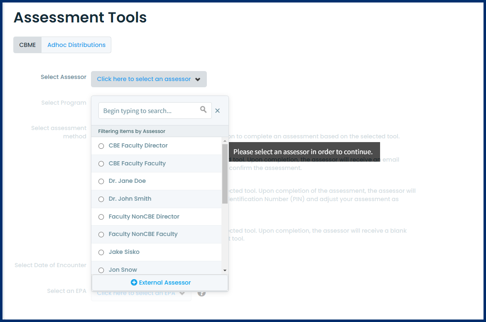This screenshot has height=322, width=486.
Task: Click the chevron arrow on assessor dropdown
Action: point(198,79)
